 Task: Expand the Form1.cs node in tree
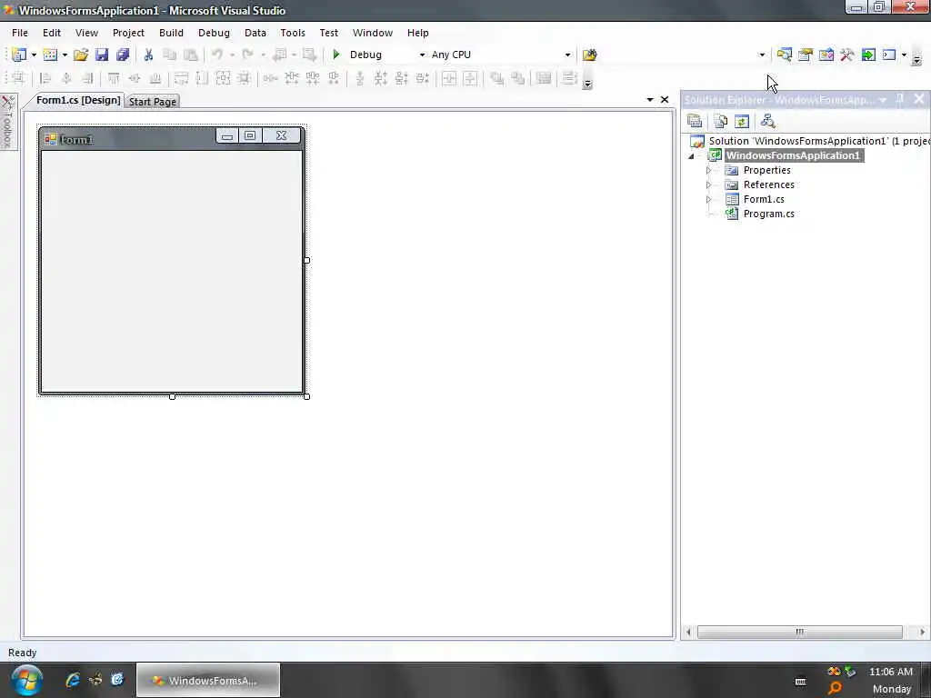708,199
